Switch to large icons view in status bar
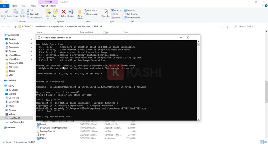 point(265,142)
